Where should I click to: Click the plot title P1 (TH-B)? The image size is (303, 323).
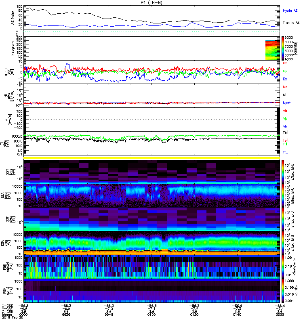tap(151, 2)
